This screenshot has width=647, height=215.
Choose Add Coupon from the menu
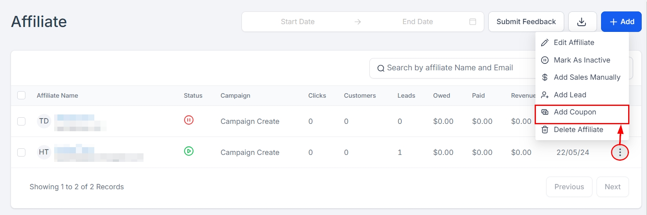tap(575, 112)
